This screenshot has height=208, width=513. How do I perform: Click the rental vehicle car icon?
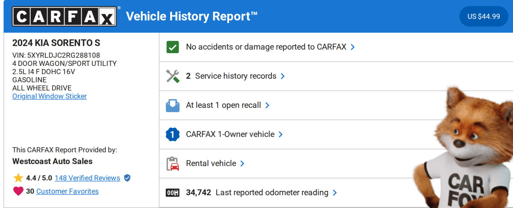(172, 163)
